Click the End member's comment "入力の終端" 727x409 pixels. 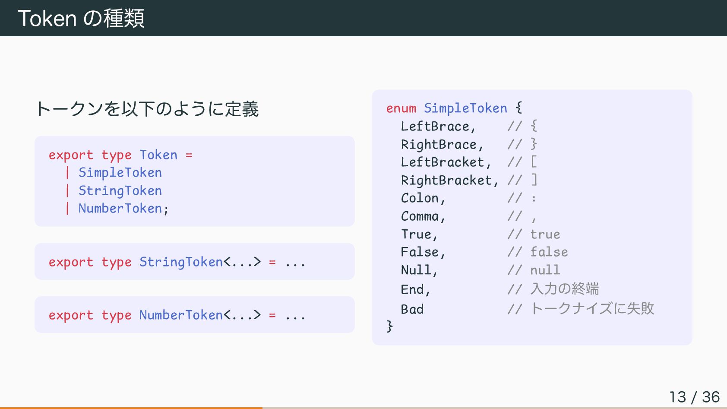coord(565,289)
